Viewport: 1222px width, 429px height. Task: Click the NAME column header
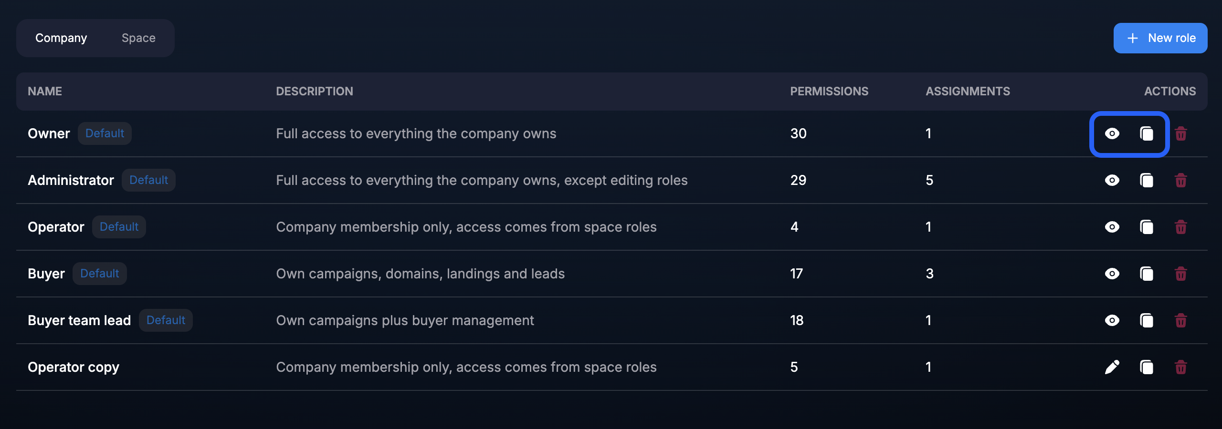(45, 91)
